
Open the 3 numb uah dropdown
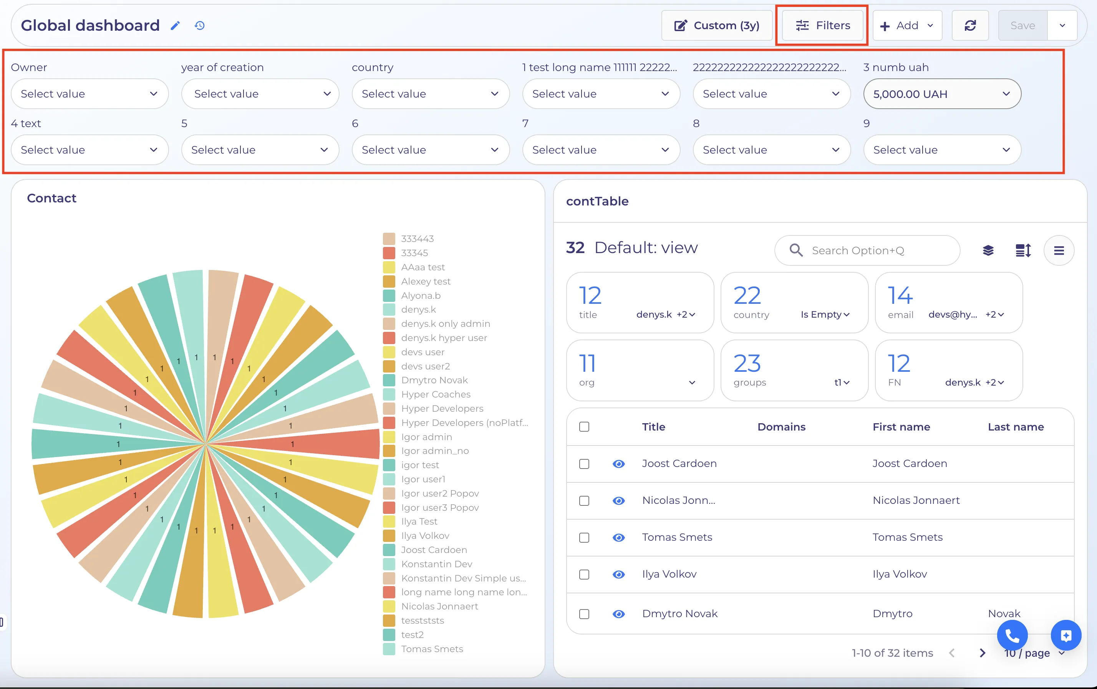point(942,94)
